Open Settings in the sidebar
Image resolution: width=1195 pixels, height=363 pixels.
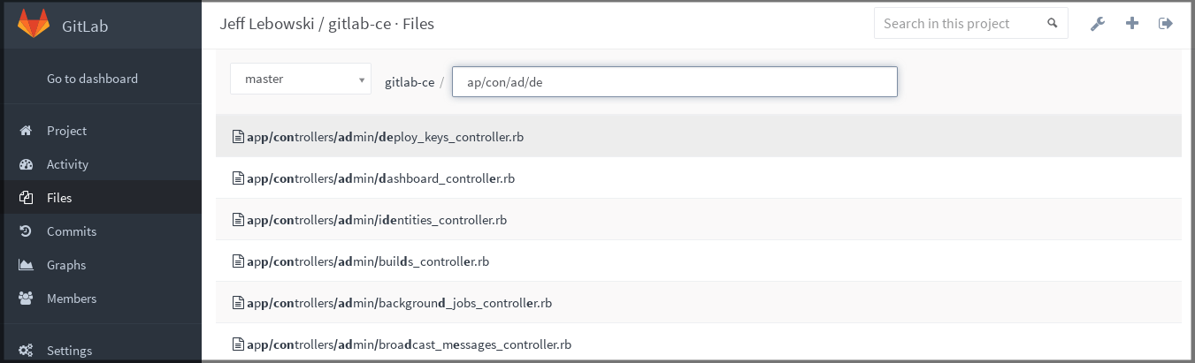69,351
